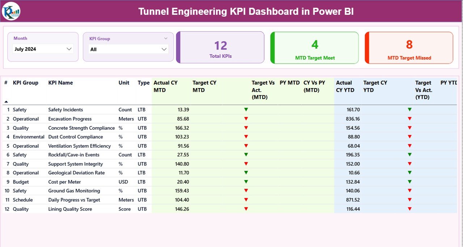Click the red indicator for Dust Control Compliance MTD
The height and width of the screenshot is (247, 463).
pyautogui.click(x=247, y=136)
